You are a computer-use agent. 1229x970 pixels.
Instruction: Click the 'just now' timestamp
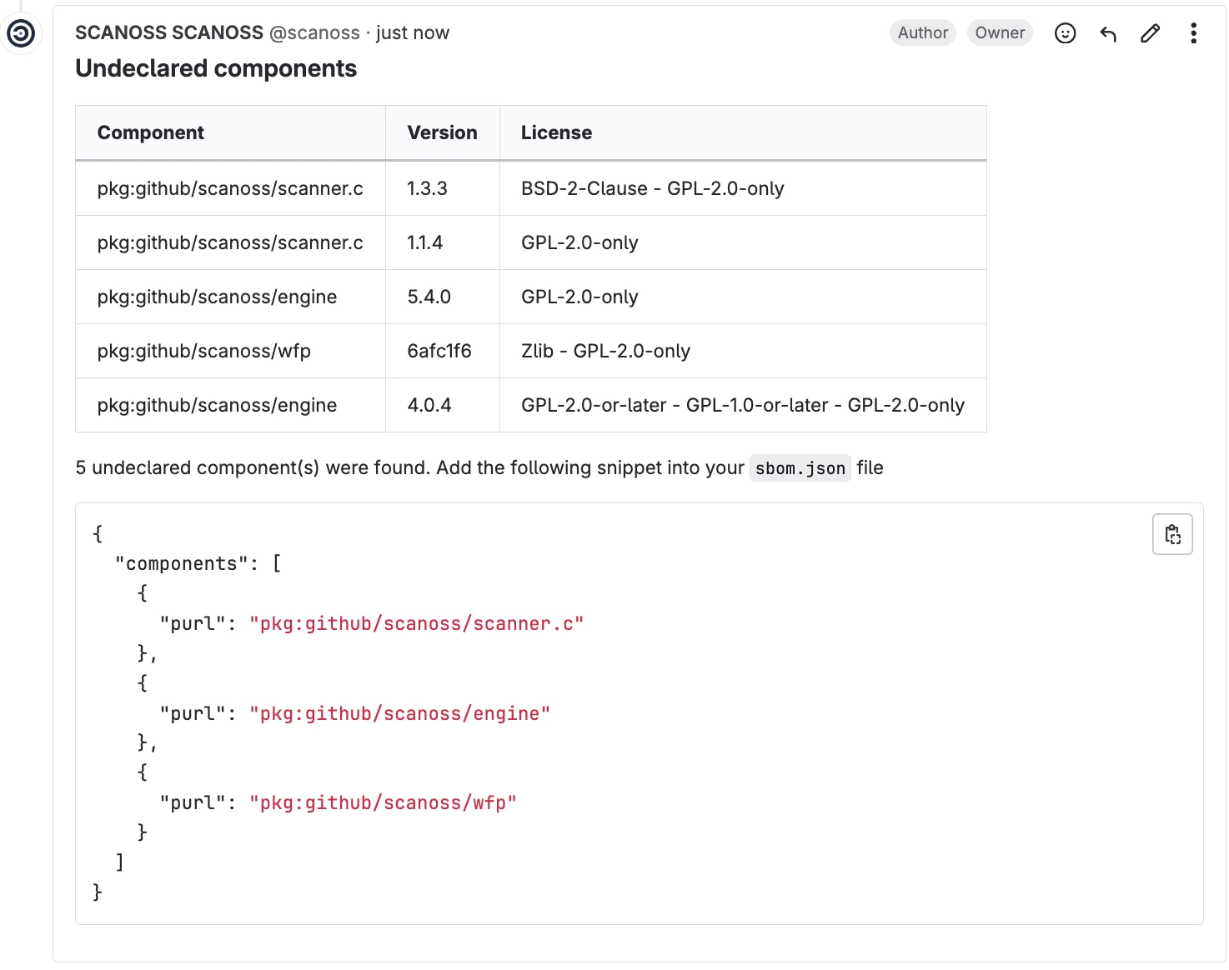click(x=413, y=32)
